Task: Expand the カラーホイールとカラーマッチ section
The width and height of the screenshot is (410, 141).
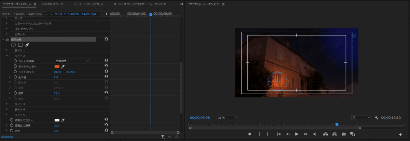Action: pos(6,23)
